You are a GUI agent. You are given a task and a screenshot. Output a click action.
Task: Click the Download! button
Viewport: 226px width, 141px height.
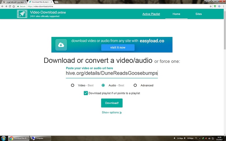coord(112,103)
